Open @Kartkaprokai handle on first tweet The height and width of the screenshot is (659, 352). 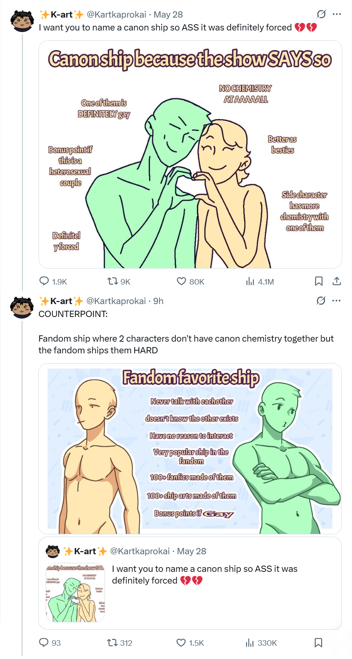pos(116,14)
